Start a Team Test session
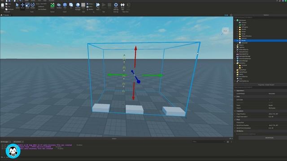The height and width of the screenshot is (161, 287). (122, 6)
